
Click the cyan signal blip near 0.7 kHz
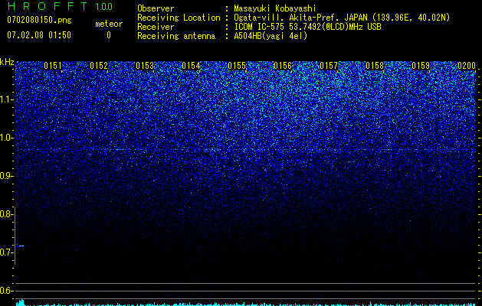(x=20, y=246)
